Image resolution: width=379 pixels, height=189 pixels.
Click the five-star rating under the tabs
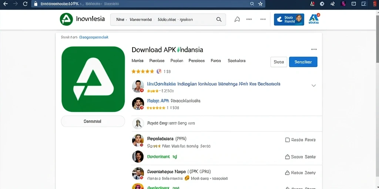[x=142, y=71]
